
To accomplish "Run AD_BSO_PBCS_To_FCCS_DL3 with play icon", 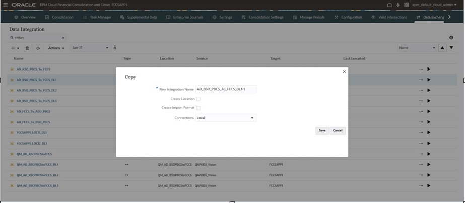I will (429, 101).
